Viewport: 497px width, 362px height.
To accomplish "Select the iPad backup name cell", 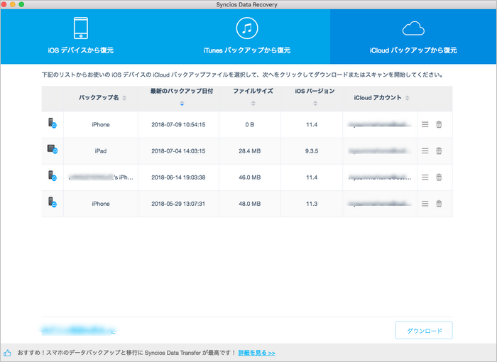I will 101,151.
